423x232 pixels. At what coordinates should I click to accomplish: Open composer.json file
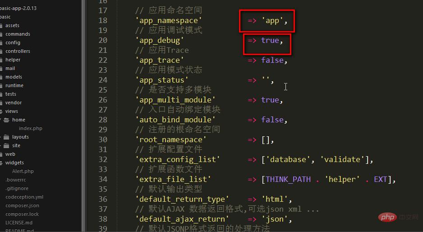tap(22, 205)
